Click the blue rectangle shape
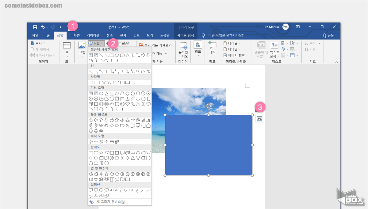Viewport: 368px width, 209px height. click(209, 145)
